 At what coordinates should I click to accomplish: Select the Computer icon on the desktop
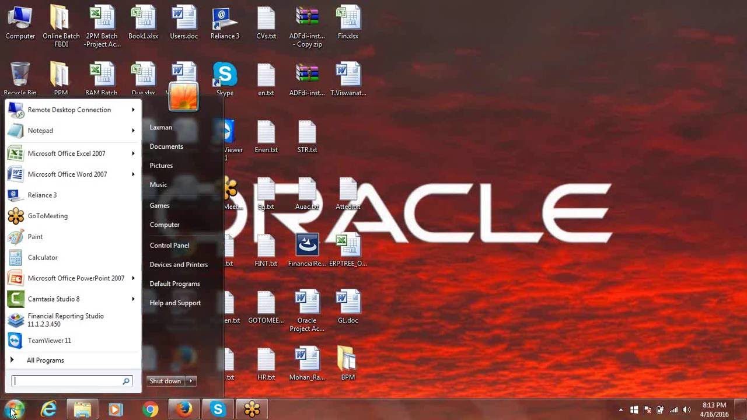20,23
